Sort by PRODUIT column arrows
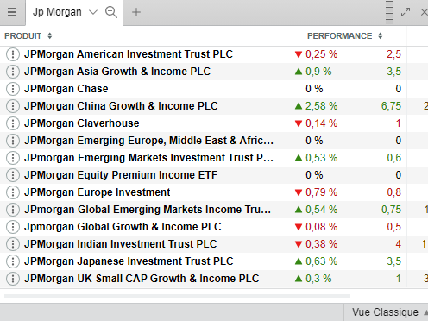The height and width of the screenshot is (321, 428). (x=50, y=36)
